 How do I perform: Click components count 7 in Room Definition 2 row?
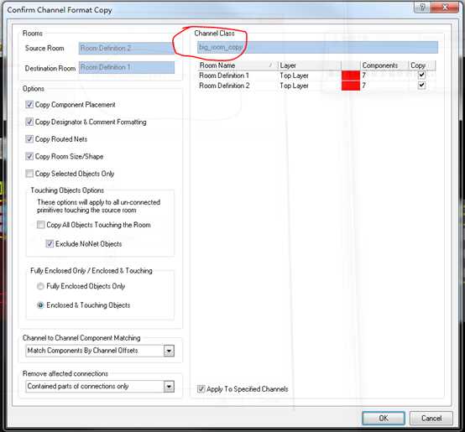(363, 86)
